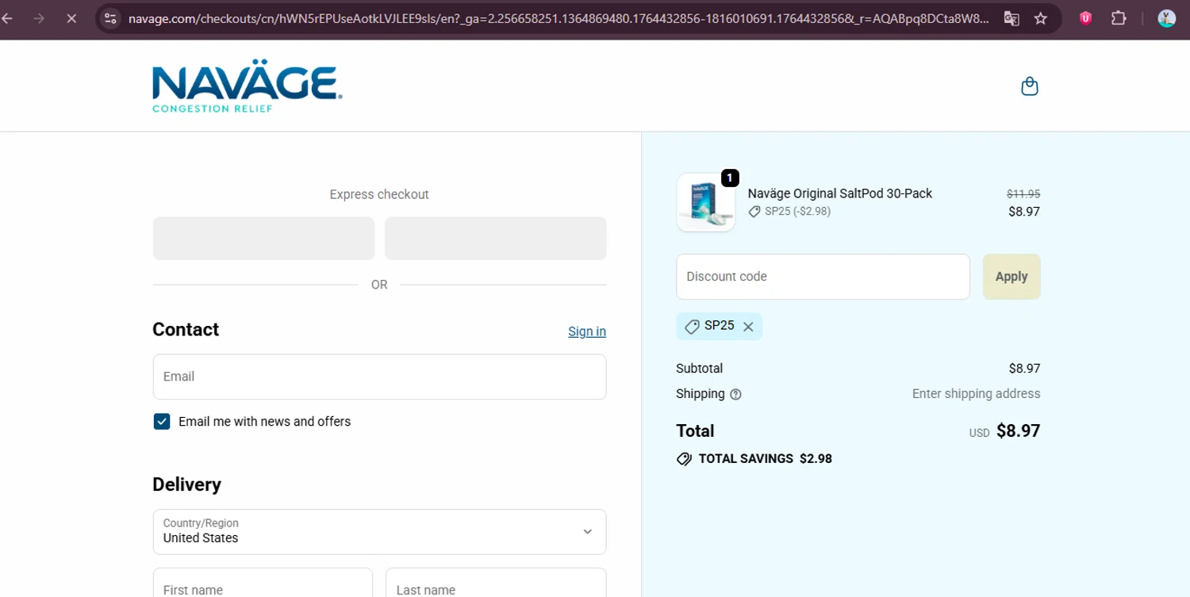Click the Last name field

[496, 583]
